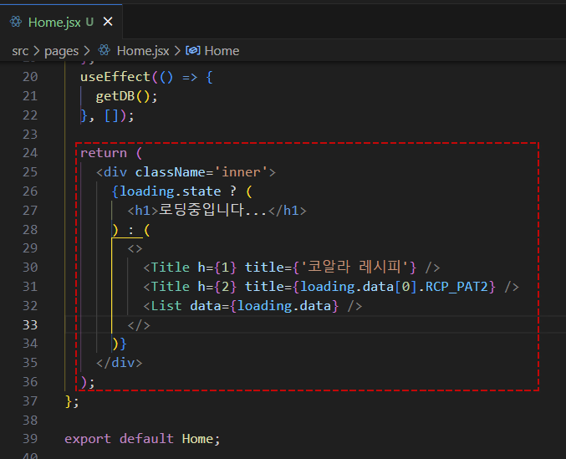Screen dimensions: 566x459
Task: Click line number 24 in the gutter
Action: (30, 153)
